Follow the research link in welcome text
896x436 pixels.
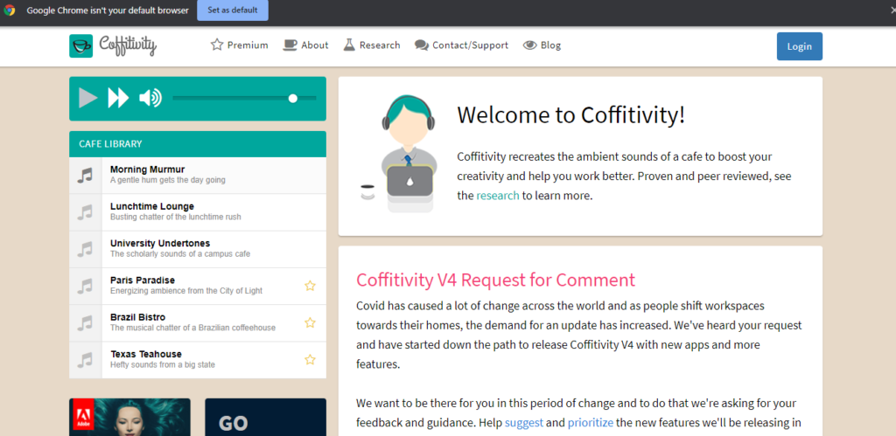coord(498,196)
